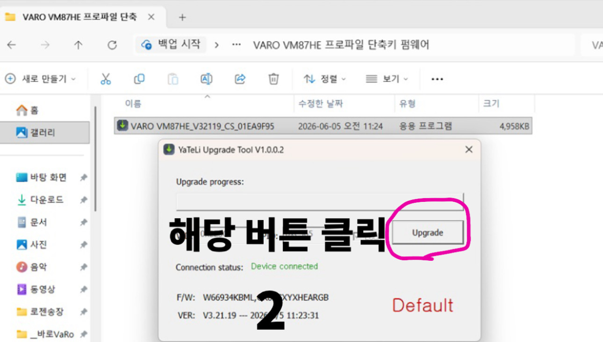The image size is (603, 342).
Task: Sort files by the 이름 column header
Action: (x=133, y=104)
